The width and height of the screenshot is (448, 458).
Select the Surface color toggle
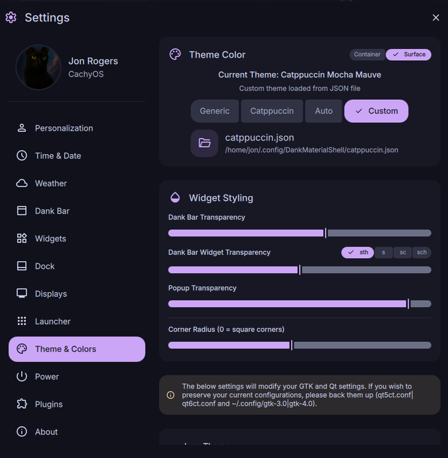tap(409, 54)
